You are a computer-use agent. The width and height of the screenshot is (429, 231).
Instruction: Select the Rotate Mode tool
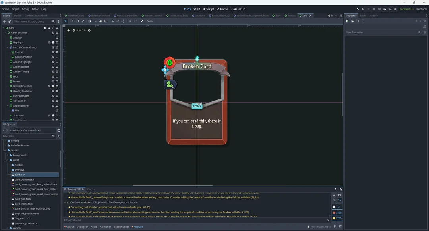pyautogui.click(x=77, y=21)
